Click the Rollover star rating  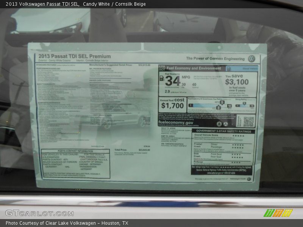236,163
